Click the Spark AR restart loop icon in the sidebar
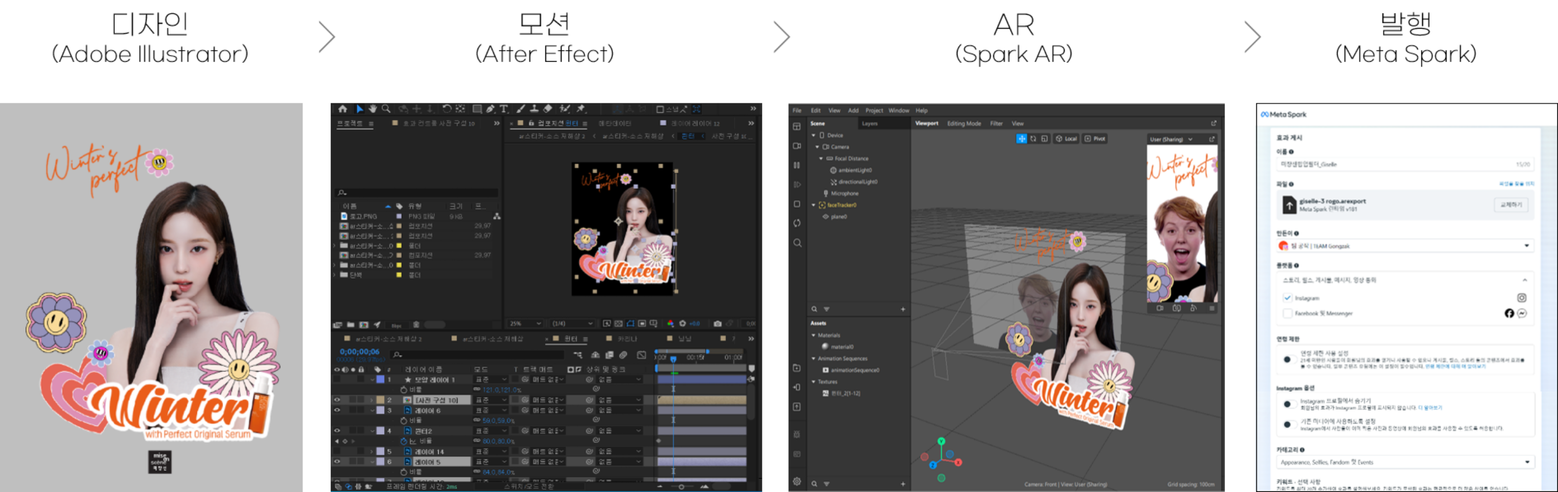The width and height of the screenshot is (1558, 492). point(797,223)
